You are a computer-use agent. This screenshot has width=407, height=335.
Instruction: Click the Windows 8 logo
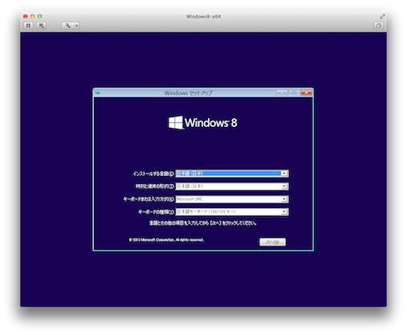click(202, 123)
